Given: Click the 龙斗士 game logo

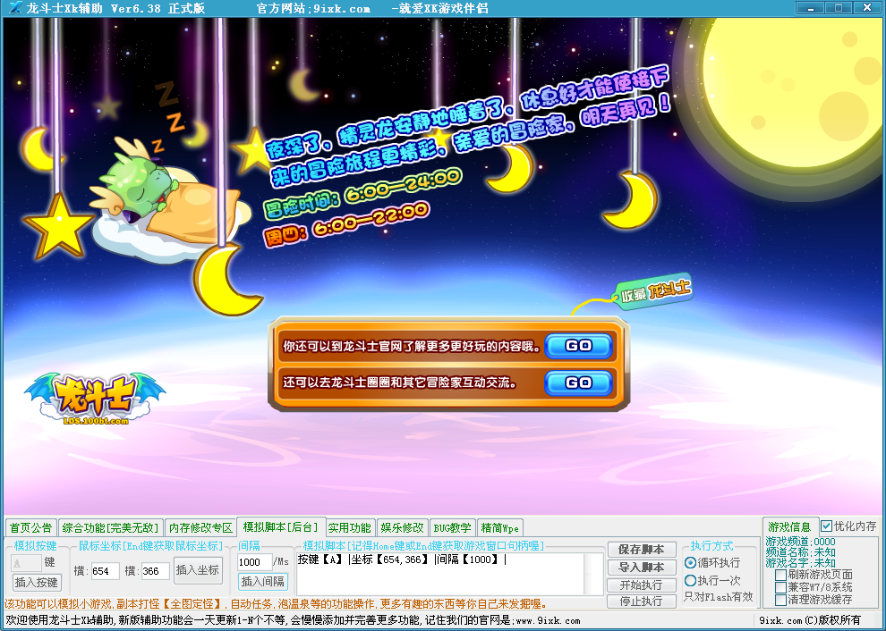Looking at the screenshot, I should coord(94,399).
